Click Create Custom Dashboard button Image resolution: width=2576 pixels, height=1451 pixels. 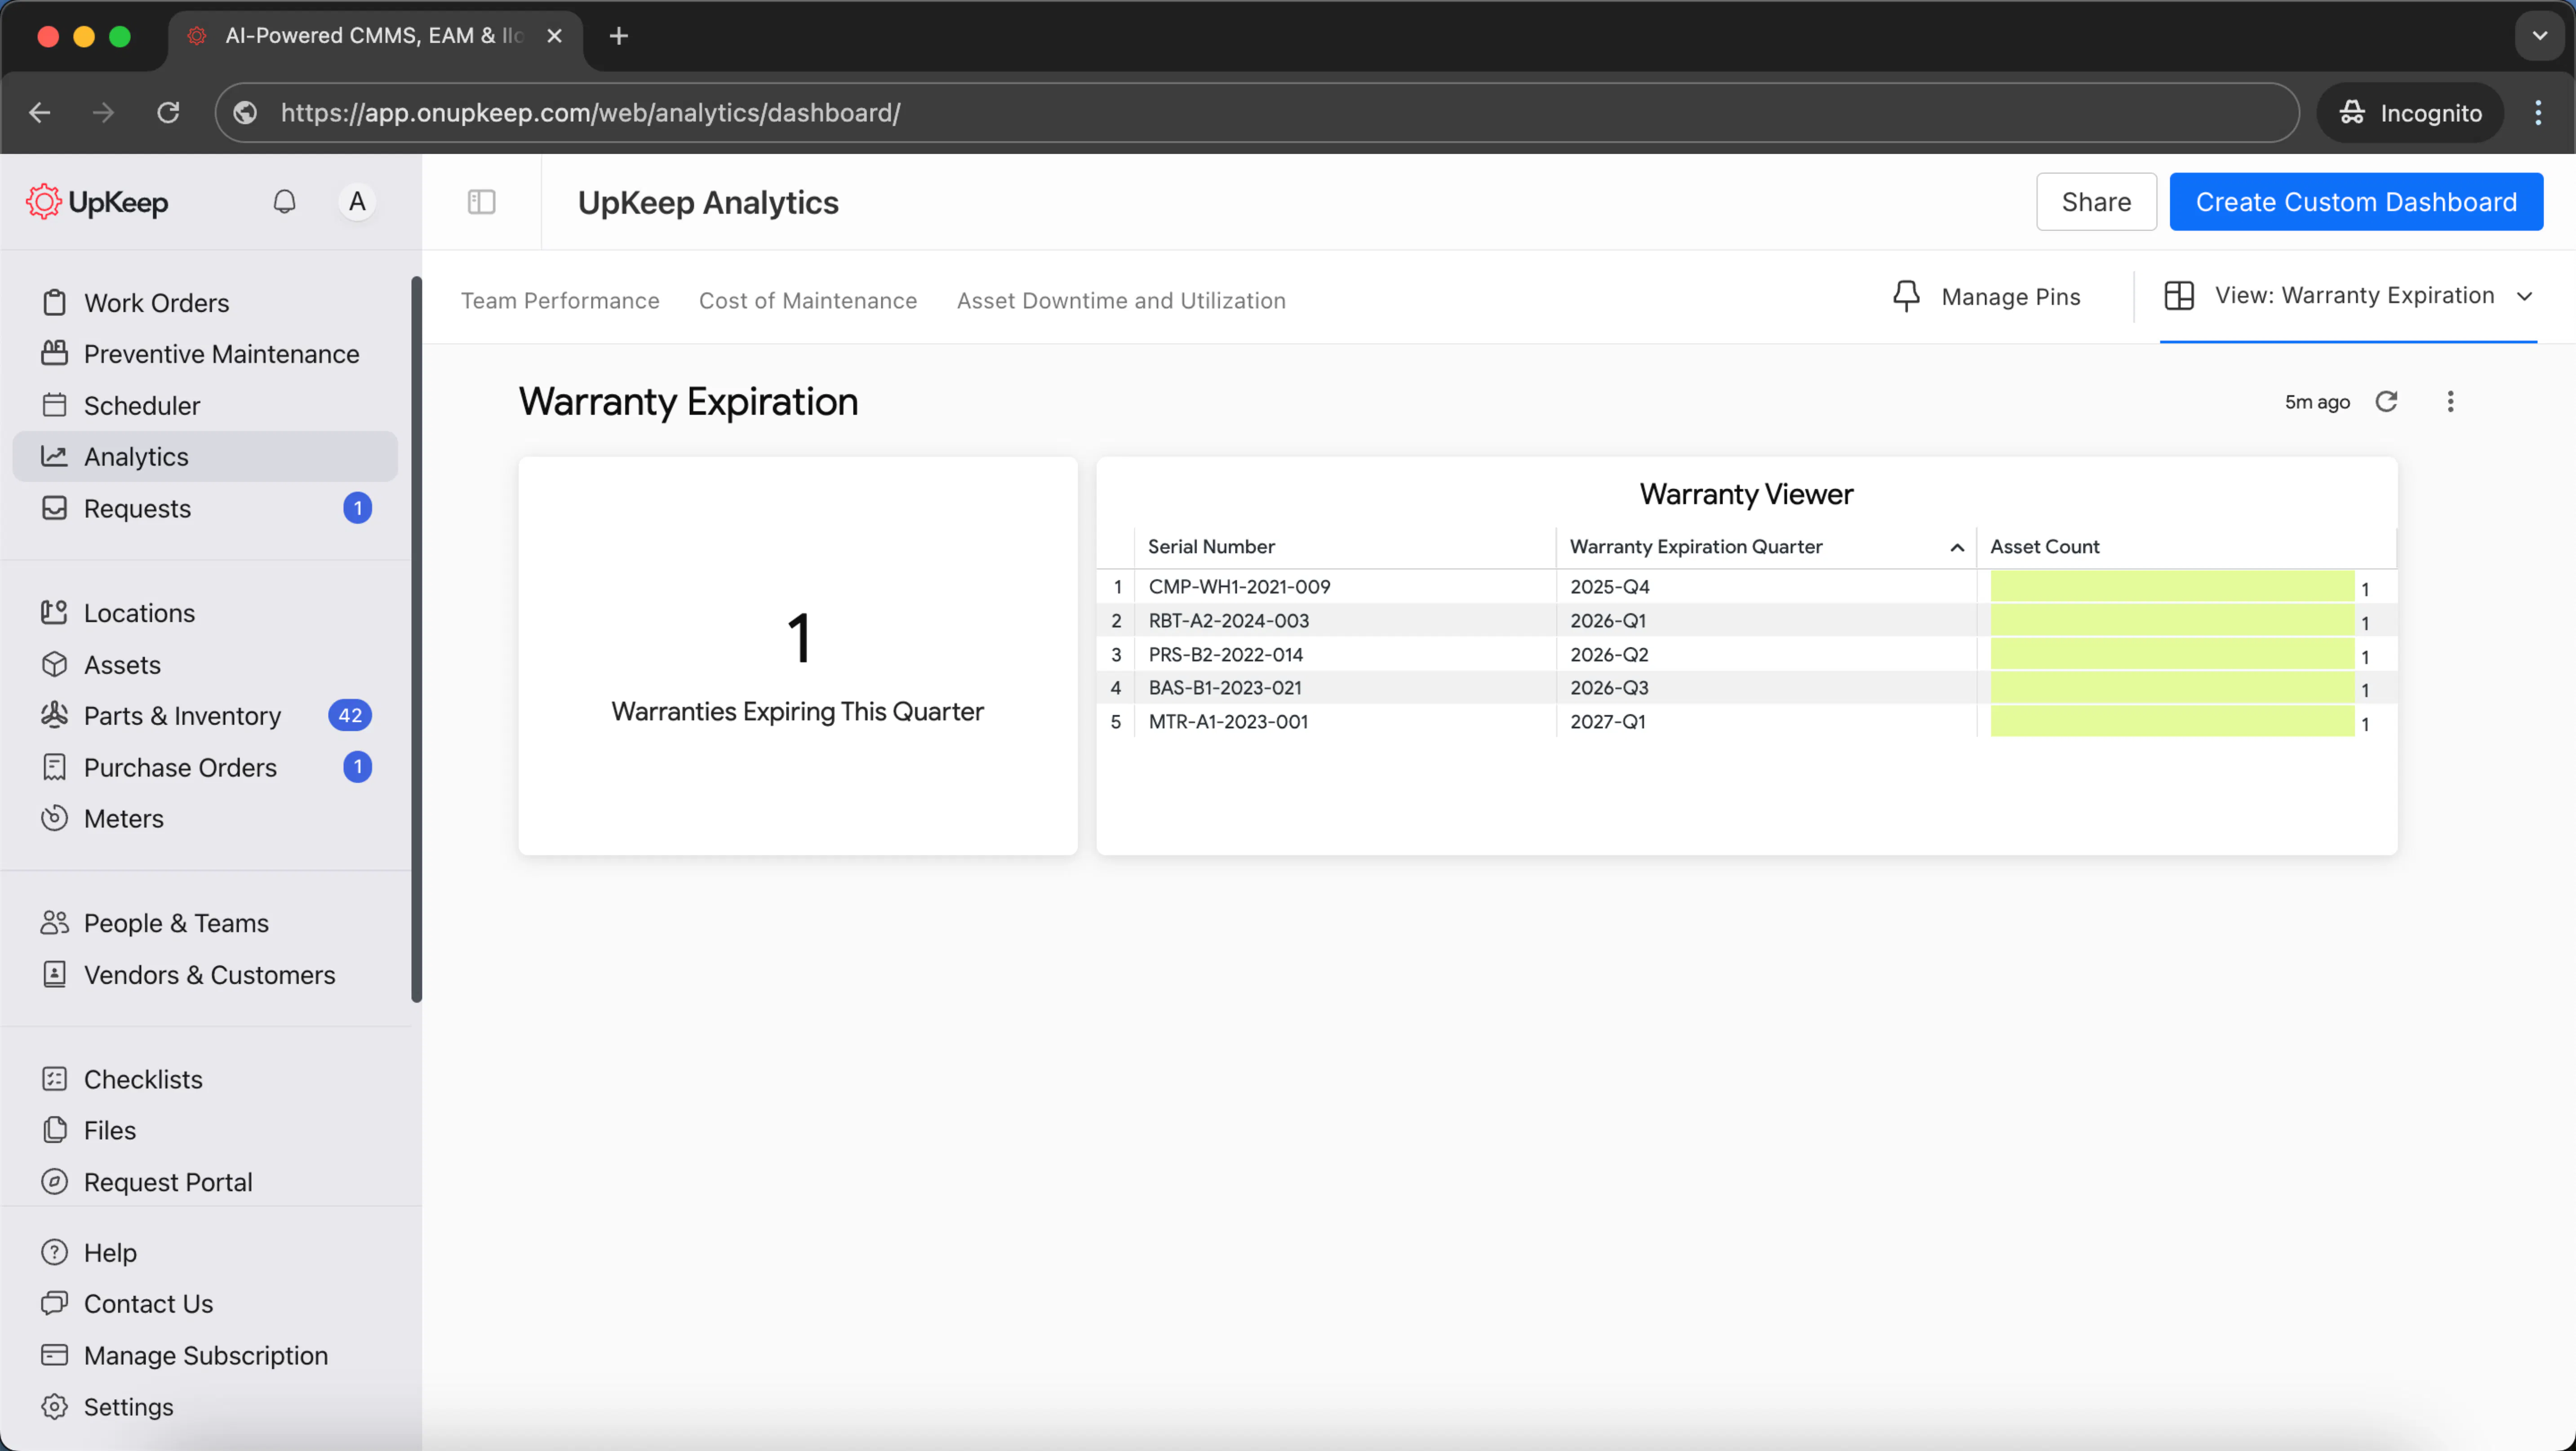2355,202
